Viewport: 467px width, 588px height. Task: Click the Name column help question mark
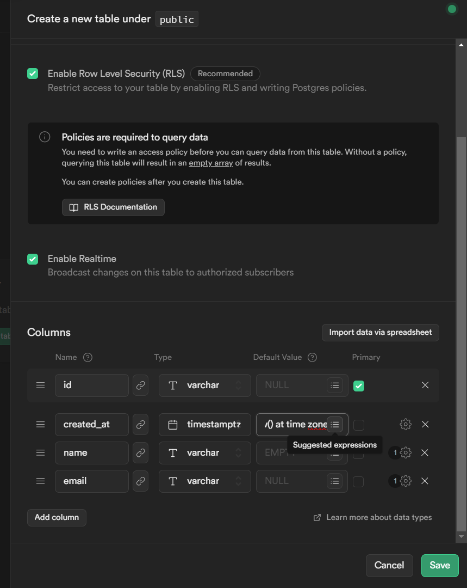click(87, 357)
